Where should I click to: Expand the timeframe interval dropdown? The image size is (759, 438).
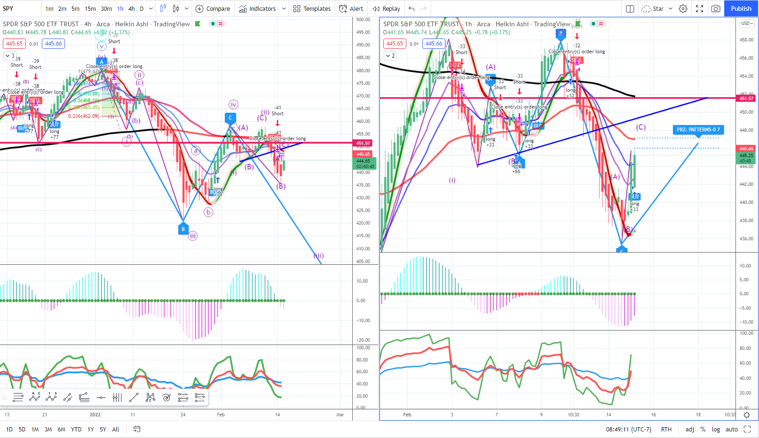(x=151, y=8)
